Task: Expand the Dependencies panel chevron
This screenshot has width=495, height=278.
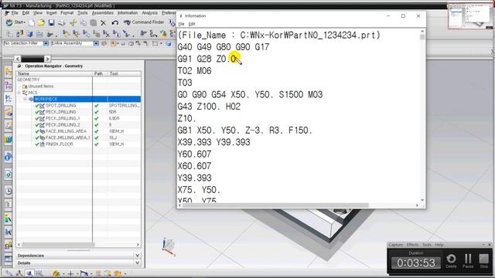Action: (138, 256)
